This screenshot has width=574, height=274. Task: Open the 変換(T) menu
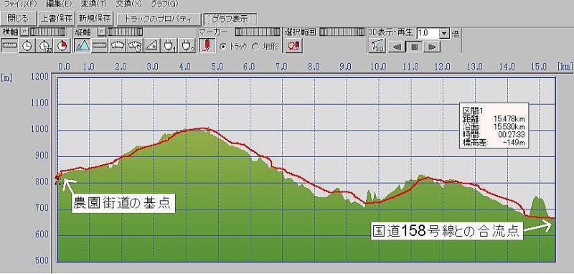pos(91,4)
